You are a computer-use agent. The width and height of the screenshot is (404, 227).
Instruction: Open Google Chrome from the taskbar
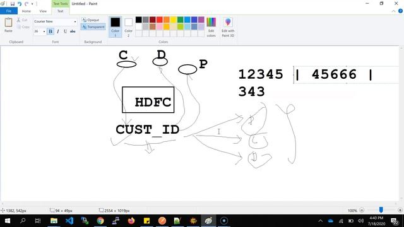pos(100,221)
